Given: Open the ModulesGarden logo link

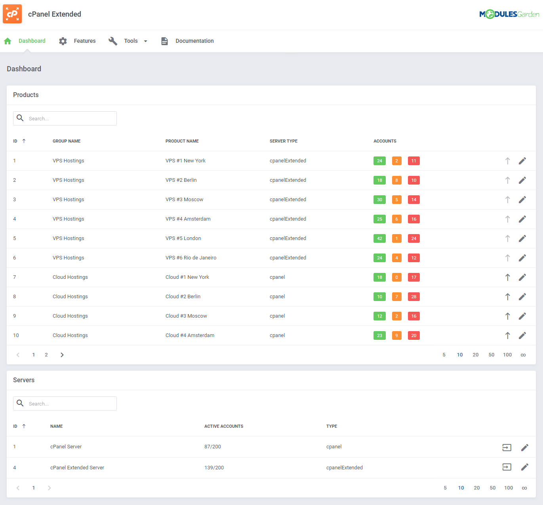Looking at the screenshot, I should (509, 14).
